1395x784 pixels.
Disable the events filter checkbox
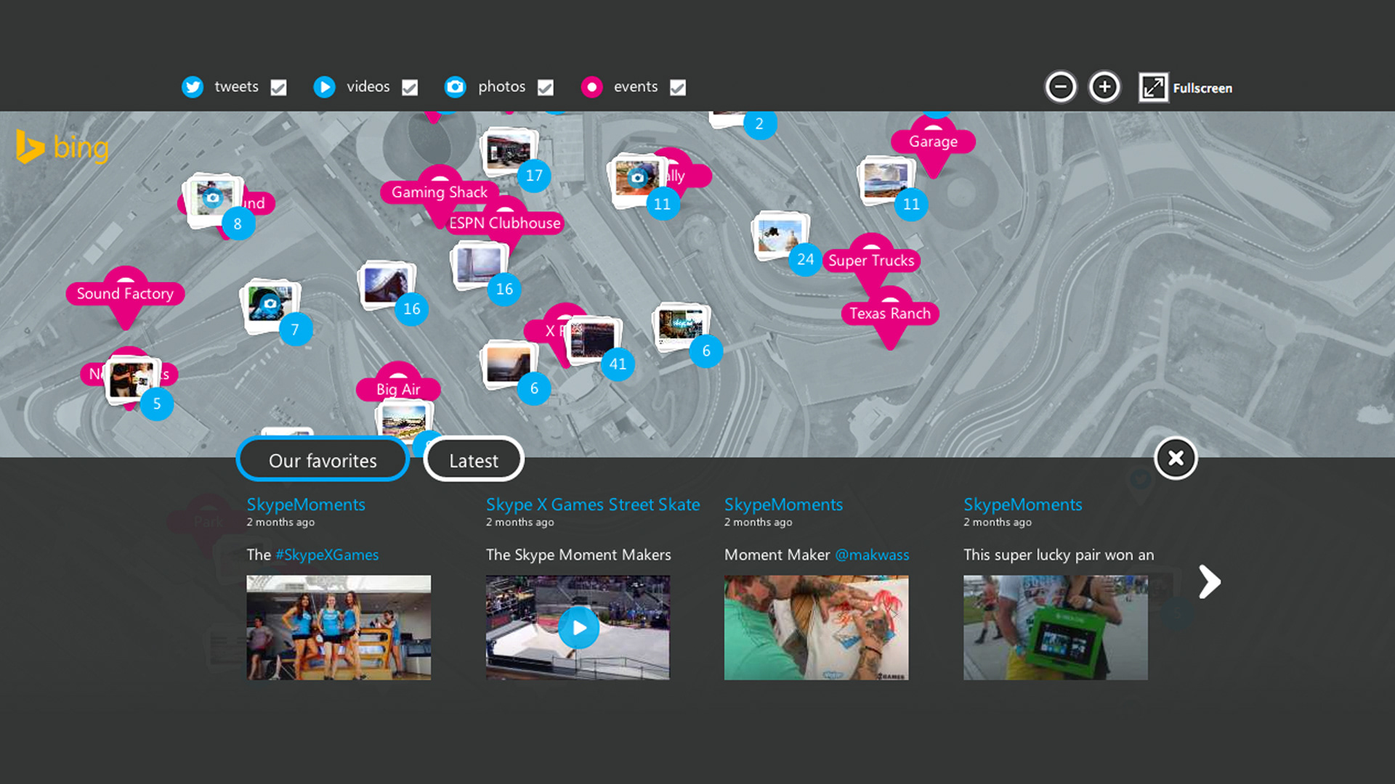pyautogui.click(x=678, y=88)
